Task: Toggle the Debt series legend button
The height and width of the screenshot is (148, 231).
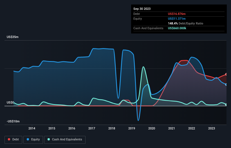Action: click(13, 140)
